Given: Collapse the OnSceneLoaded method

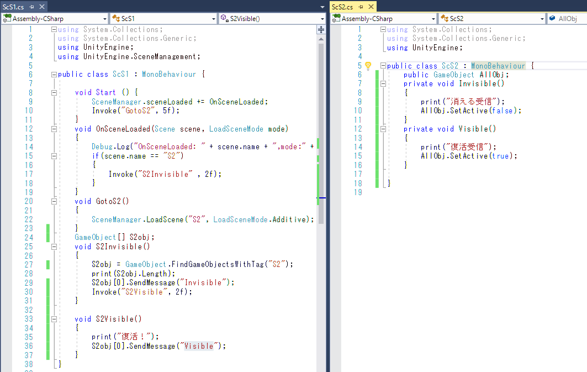Looking at the screenshot, I should tap(54, 129).
